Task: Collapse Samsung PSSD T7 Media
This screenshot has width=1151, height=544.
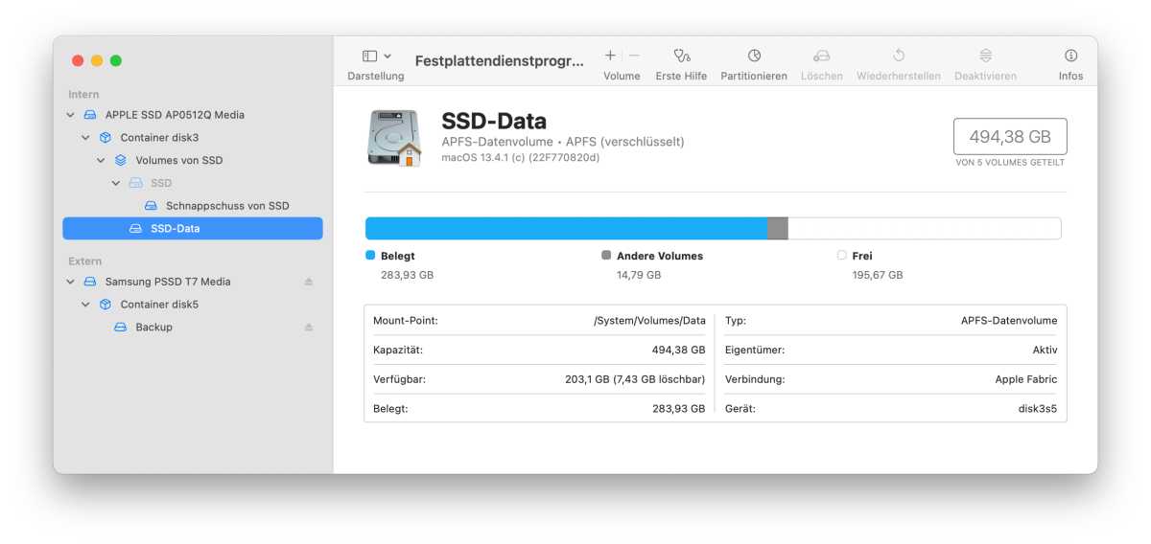Action: point(70,282)
